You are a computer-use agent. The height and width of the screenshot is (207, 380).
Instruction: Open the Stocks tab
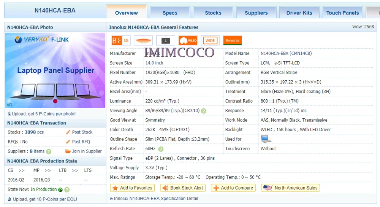click(213, 13)
